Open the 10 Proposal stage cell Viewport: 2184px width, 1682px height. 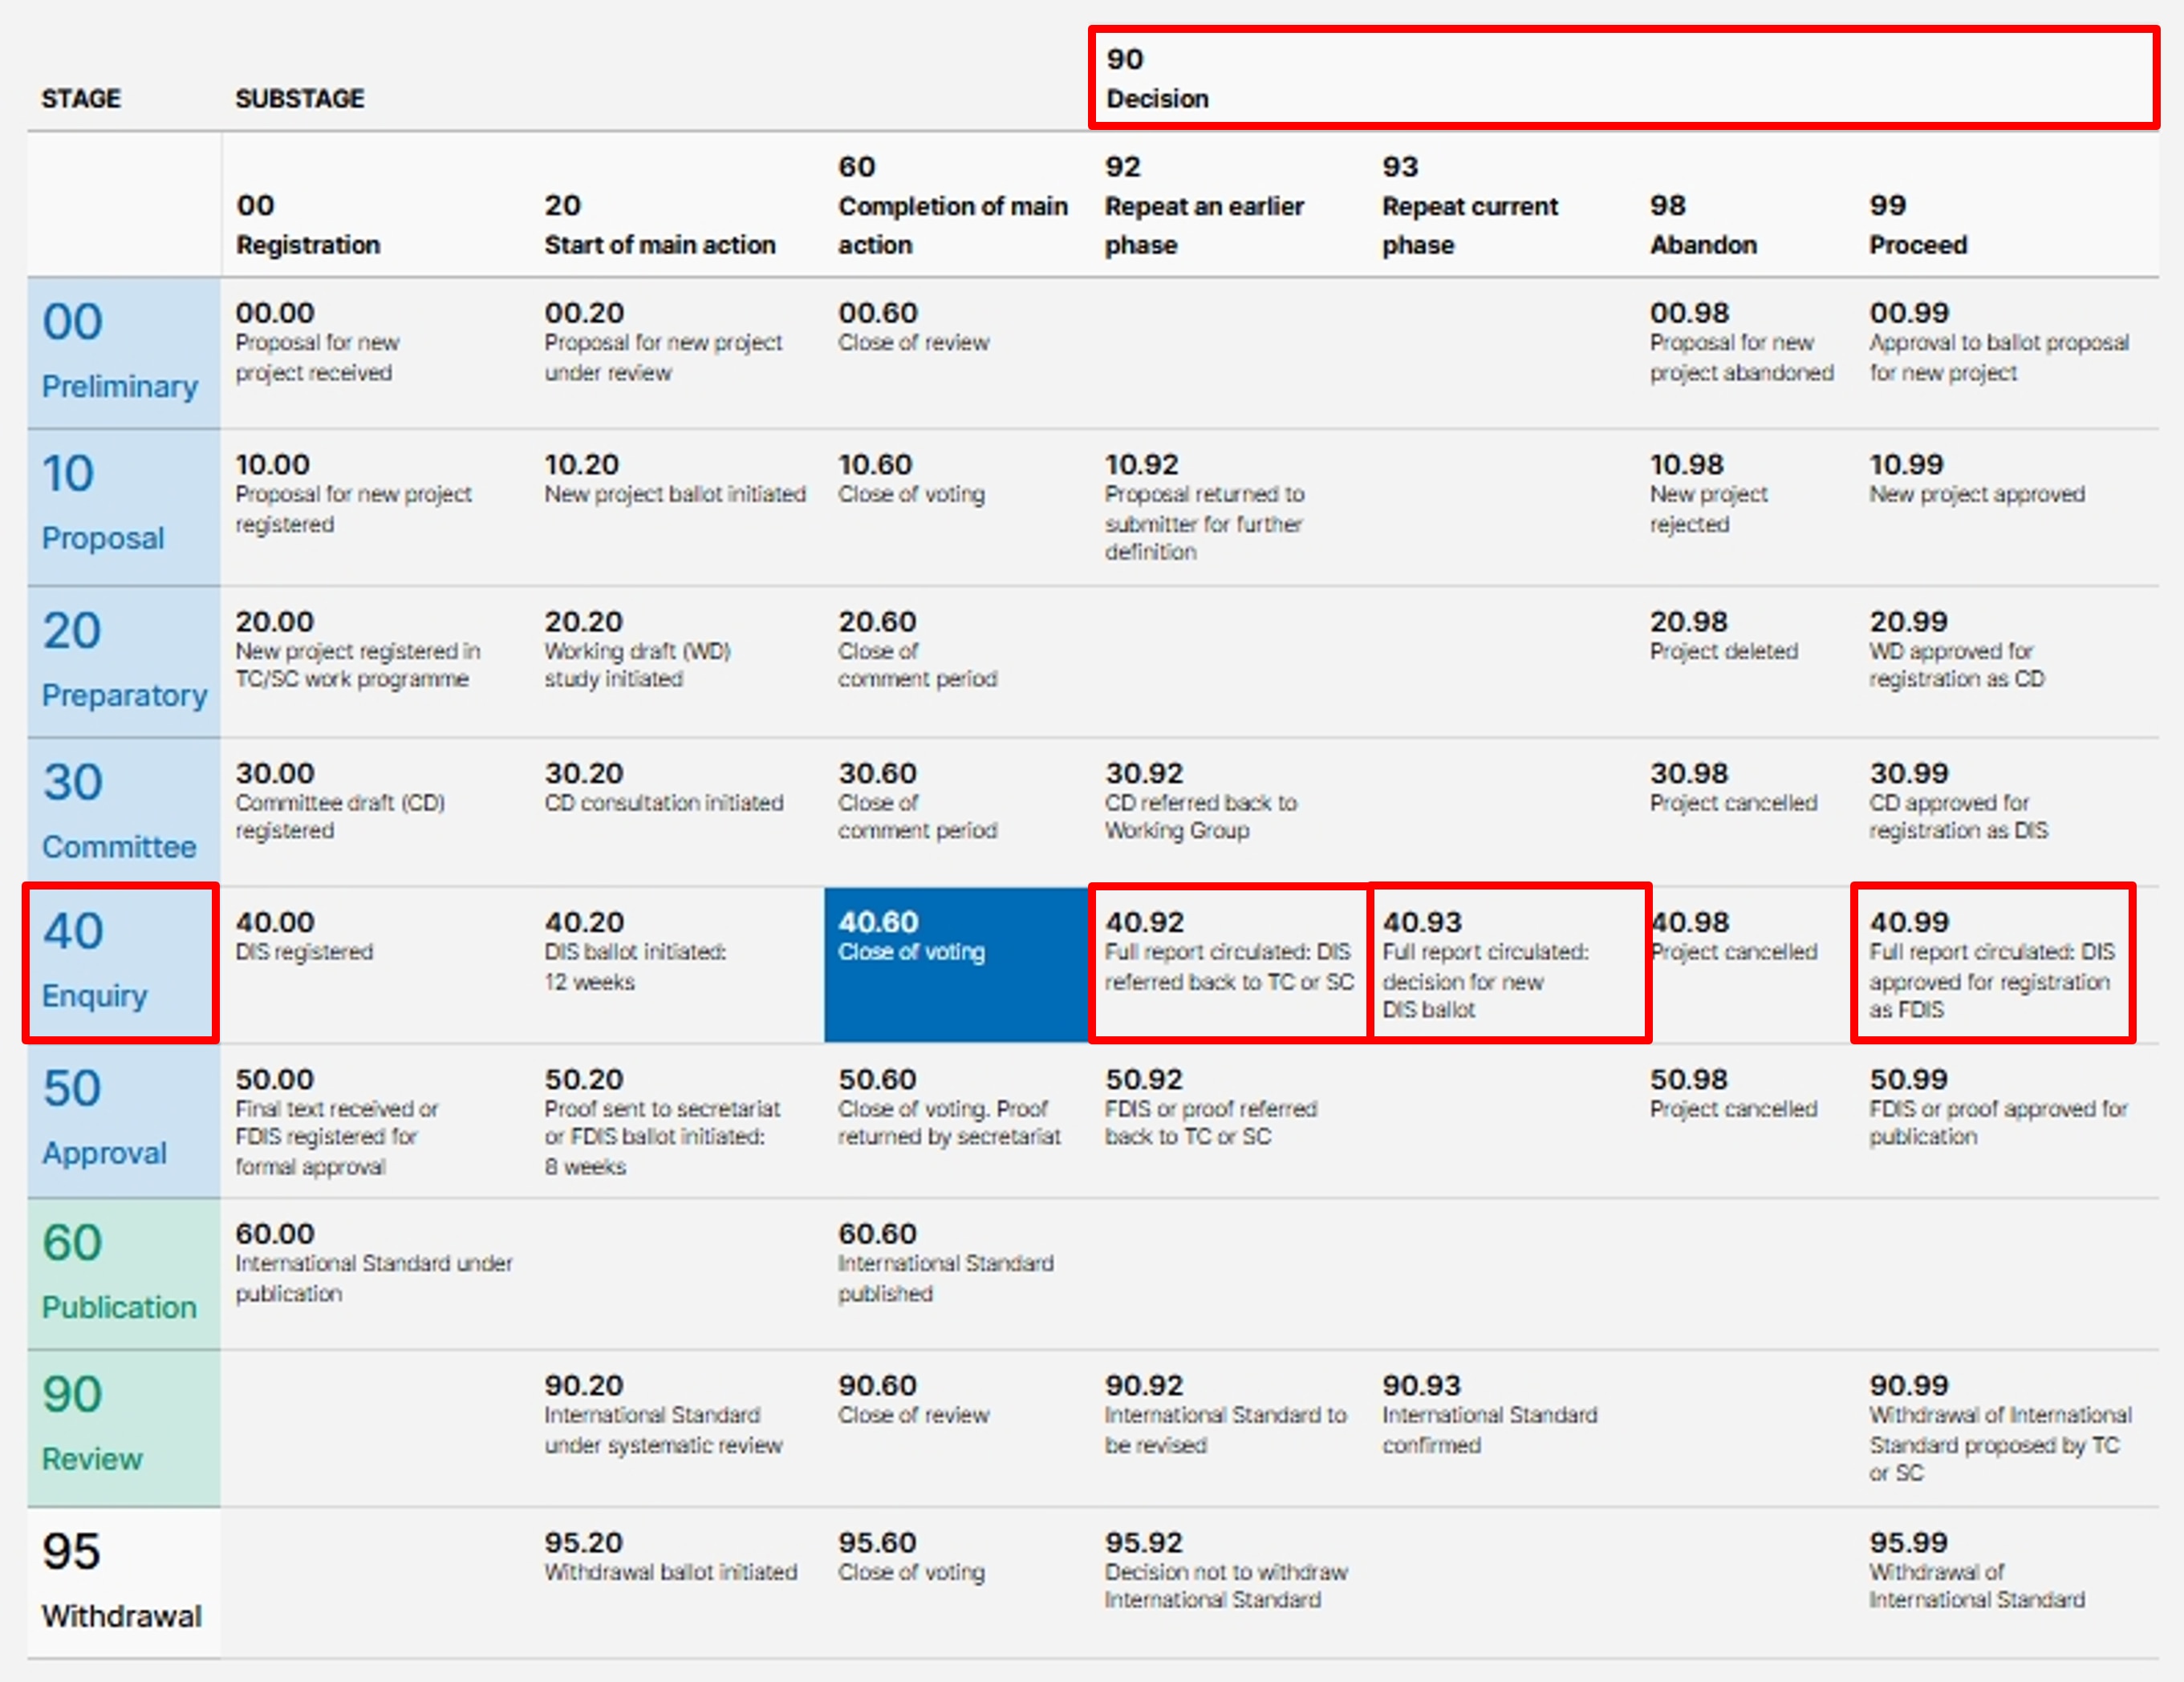[x=122, y=507]
